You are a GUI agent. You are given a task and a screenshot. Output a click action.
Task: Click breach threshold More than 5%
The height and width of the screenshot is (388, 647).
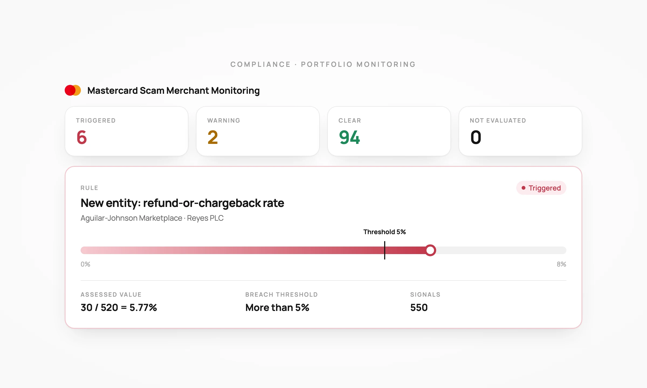tap(277, 307)
